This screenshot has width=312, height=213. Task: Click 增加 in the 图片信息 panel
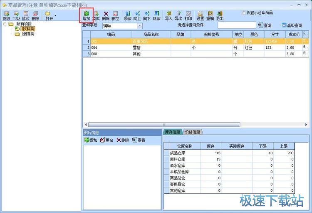(91, 140)
